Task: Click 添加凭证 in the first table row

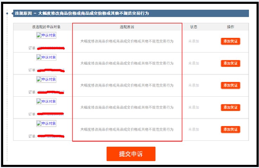Action: [231, 41]
